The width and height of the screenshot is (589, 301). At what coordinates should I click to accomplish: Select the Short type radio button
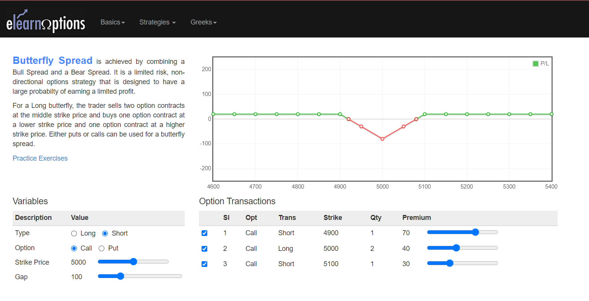(x=105, y=234)
